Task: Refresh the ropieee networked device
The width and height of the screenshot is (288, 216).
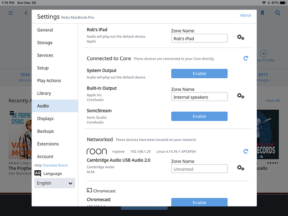Action: click(246, 151)
